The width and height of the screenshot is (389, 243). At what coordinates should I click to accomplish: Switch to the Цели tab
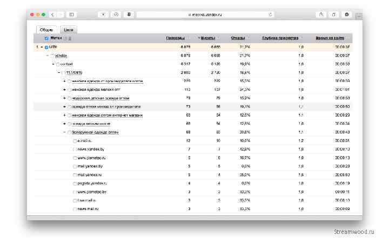point(68,30)
